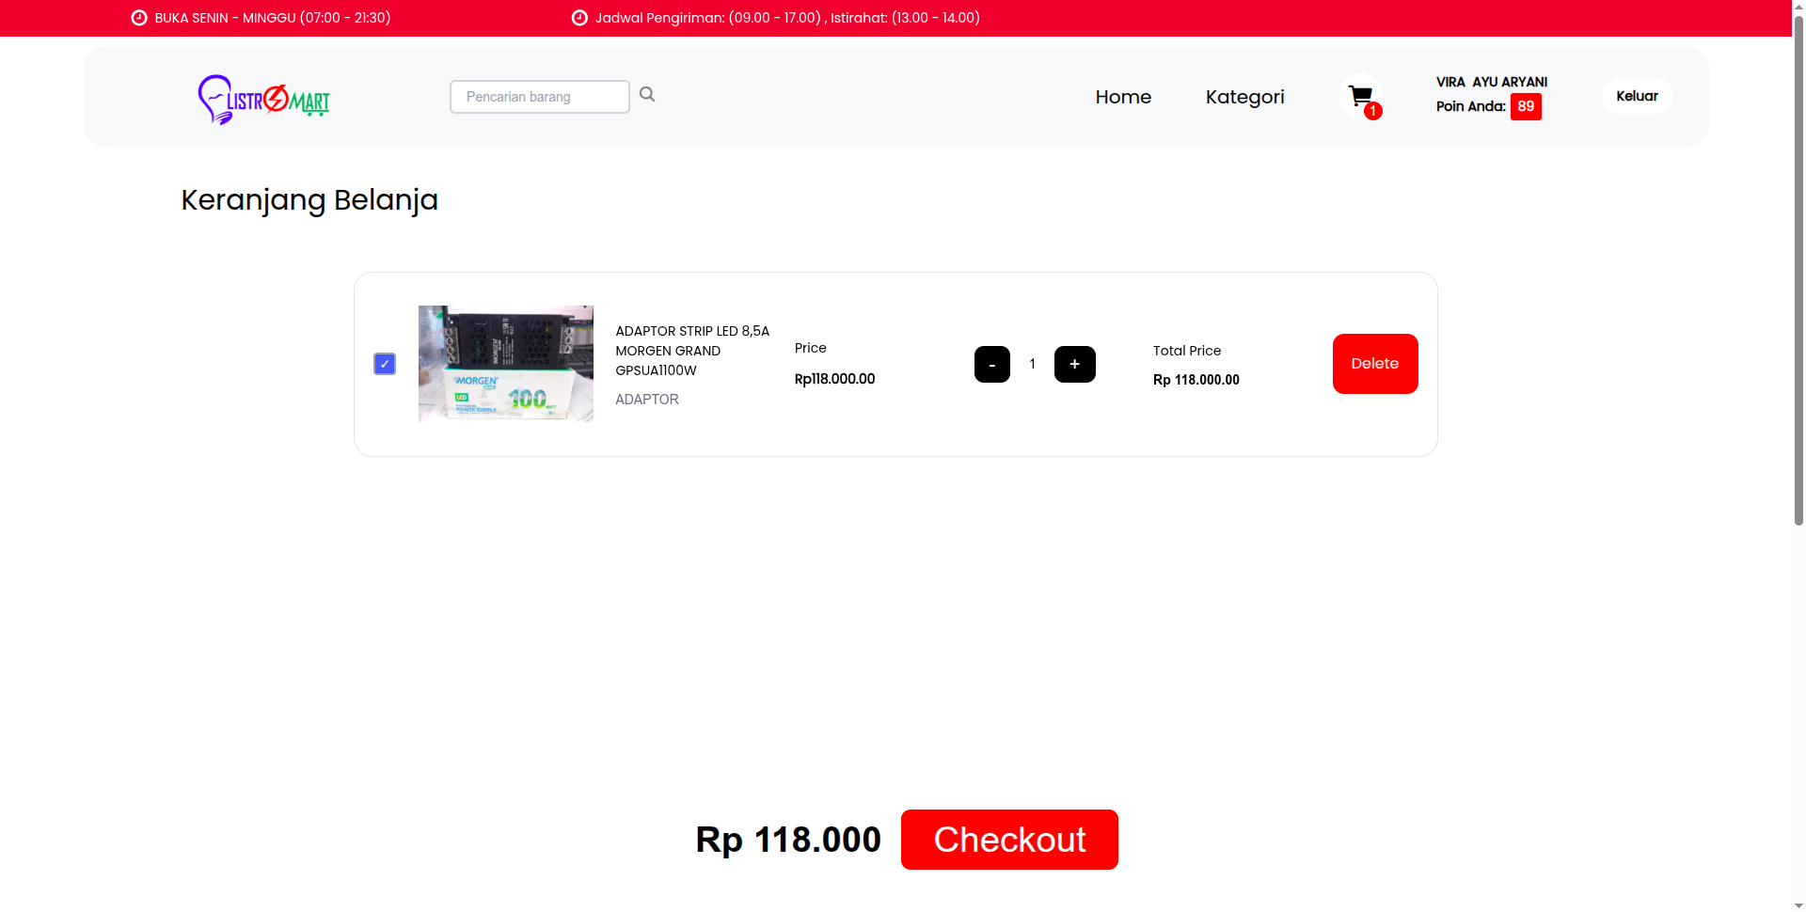Open the shopping cart icon
1806x912 pixels.
pos(1359,95)
